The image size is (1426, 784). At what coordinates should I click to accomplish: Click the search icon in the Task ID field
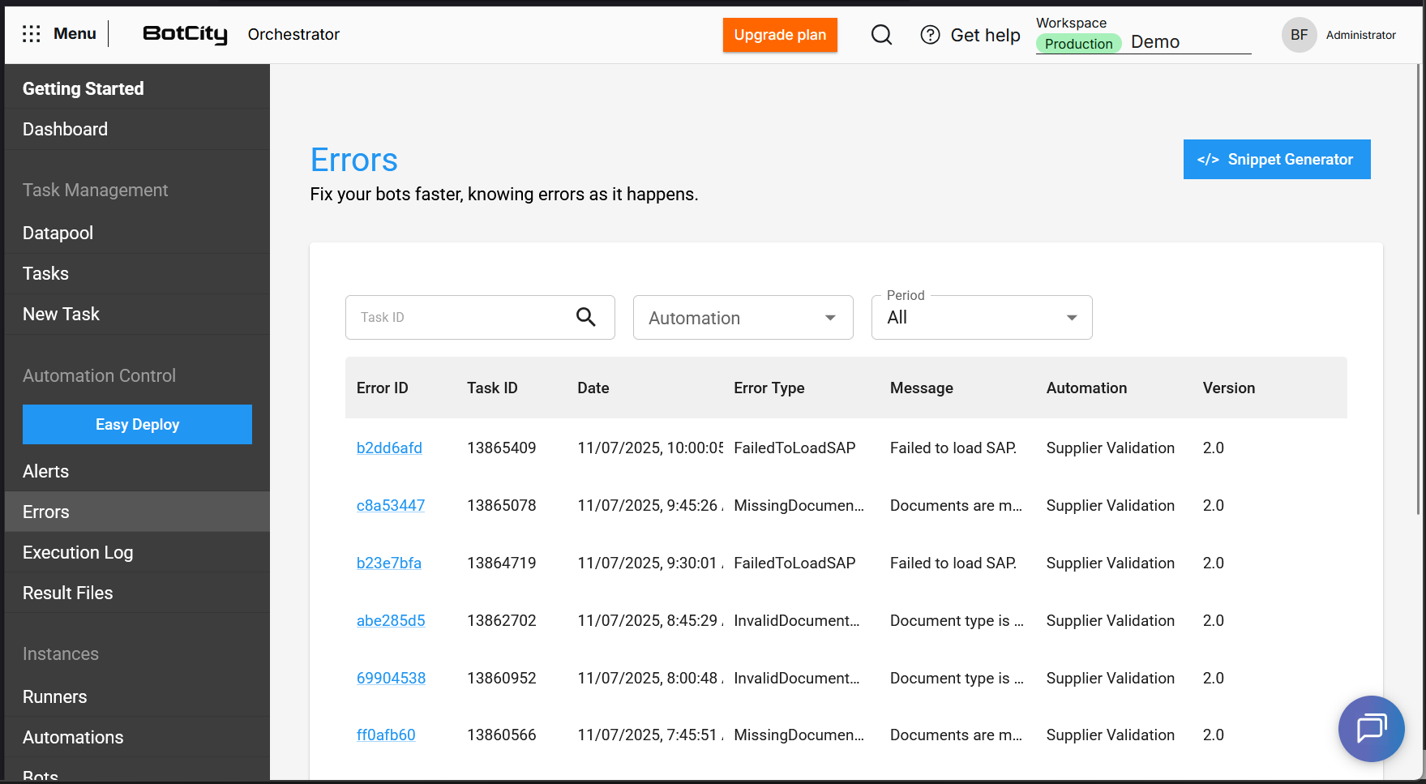(x=586, y=317)
